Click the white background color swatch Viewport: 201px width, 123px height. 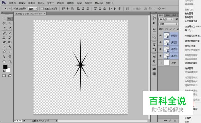coord(8,70)
